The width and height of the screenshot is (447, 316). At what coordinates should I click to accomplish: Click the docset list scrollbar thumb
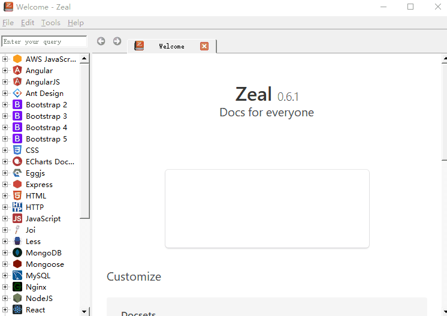[x=84, y=142]
